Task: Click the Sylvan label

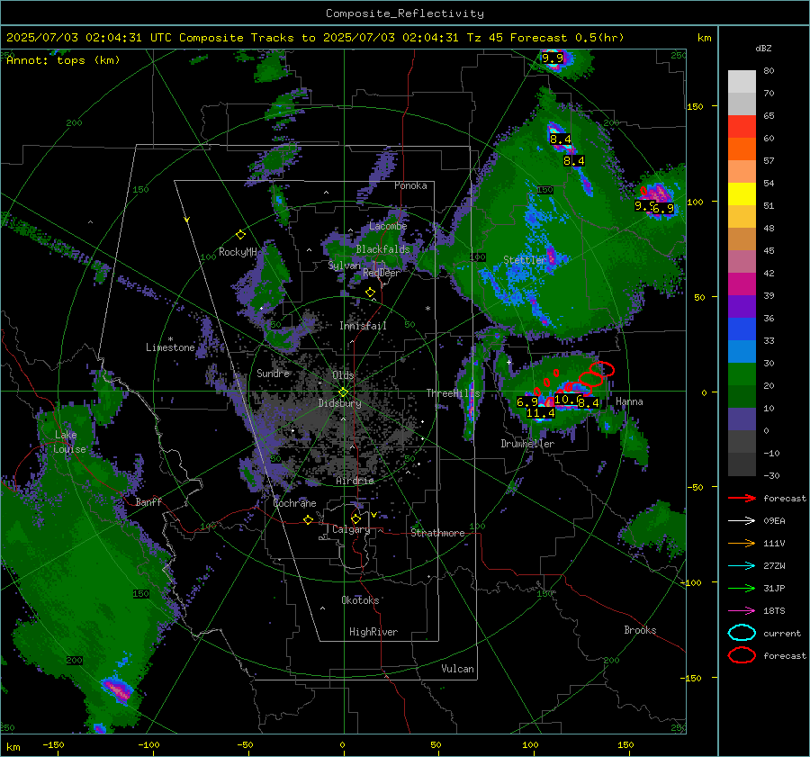Action: (344, 266)
